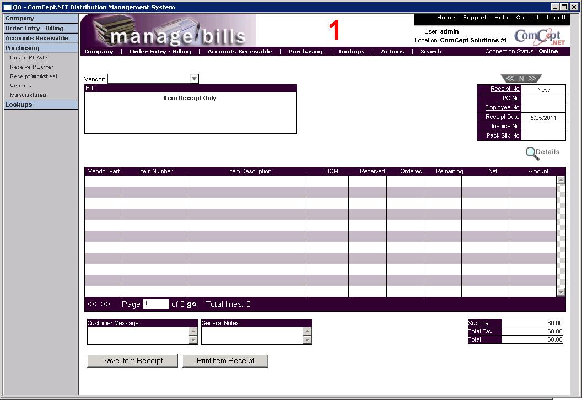
Task: Open the Vendor dropdown list
Action: click(x=193, y=79)
